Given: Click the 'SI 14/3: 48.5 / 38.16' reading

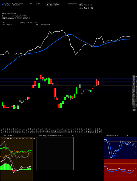Looking at the screenshot, I should [x=21, y=16].
